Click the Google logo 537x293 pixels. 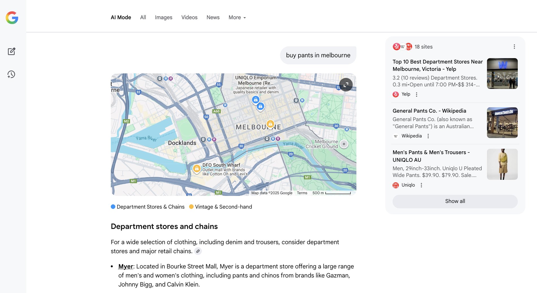tap(12, 18)
